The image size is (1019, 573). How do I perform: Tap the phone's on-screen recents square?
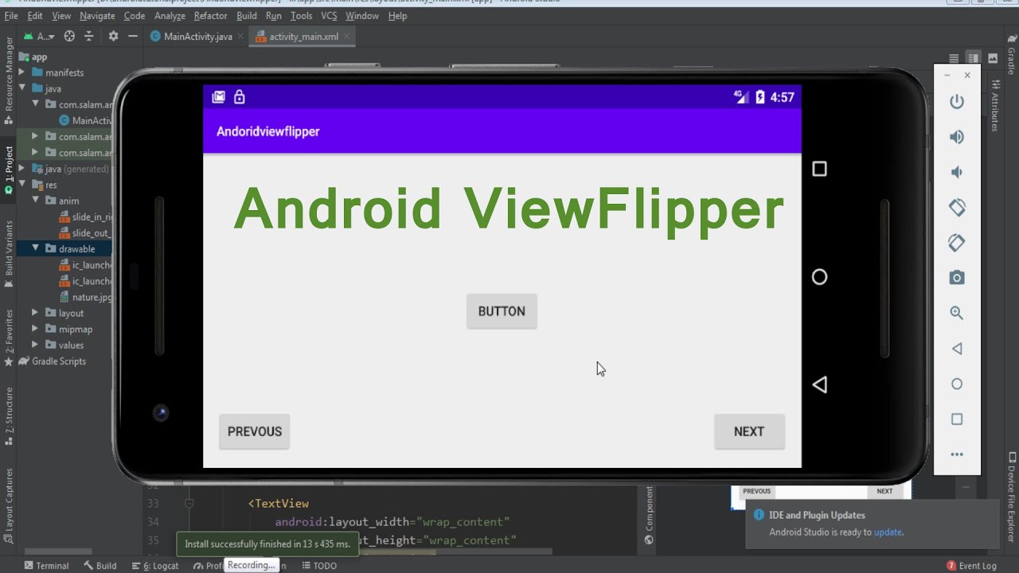(819, 169)
